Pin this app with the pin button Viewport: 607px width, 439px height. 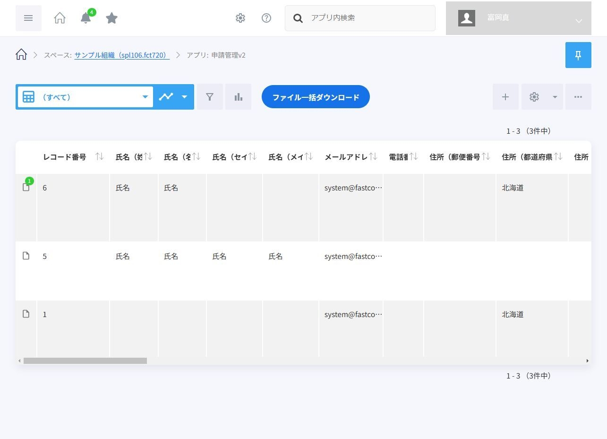[x=578, y=55]
